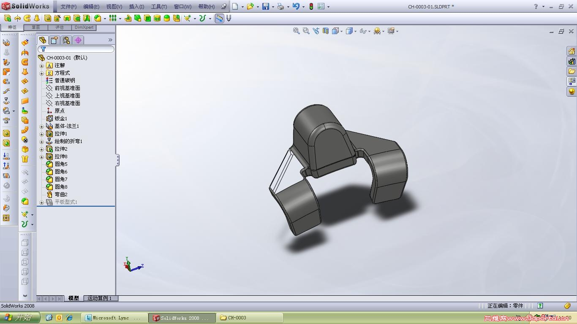
Task: Expand the 平板型式1 feature node
Action: [41, 202]
